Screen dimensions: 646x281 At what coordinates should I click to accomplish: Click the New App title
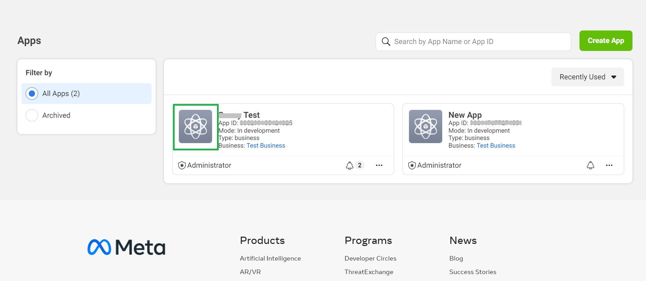pos(465,115)
